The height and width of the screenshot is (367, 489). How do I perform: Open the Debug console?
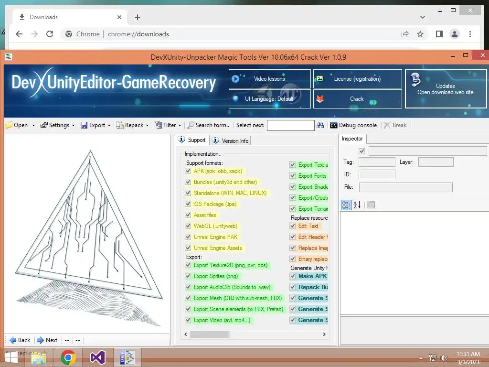coord(353,125)
